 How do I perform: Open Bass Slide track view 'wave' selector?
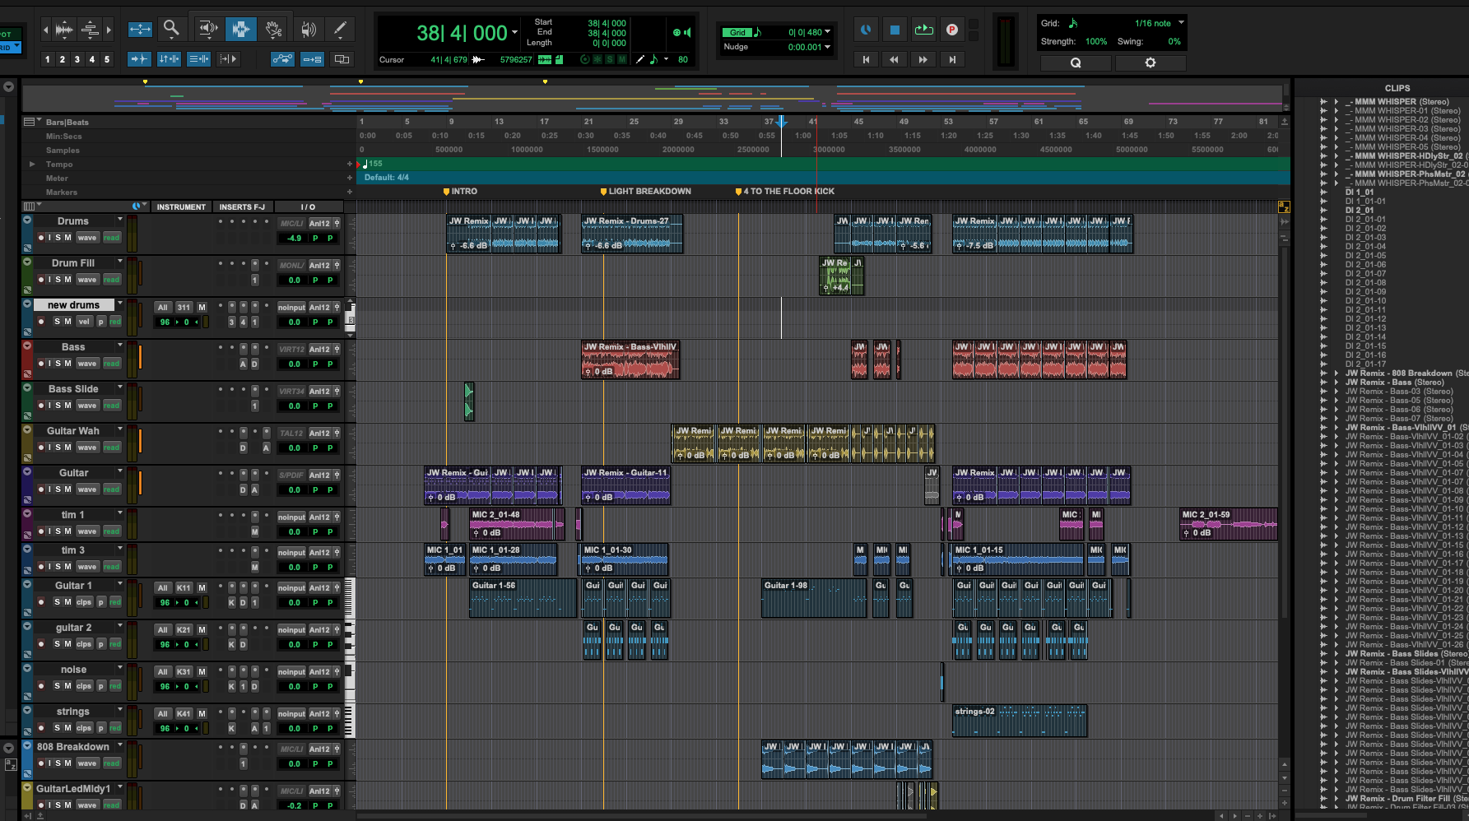click(87, 406)
